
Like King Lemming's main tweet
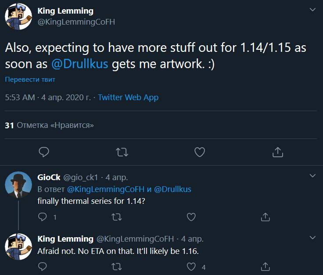tap(200, 152)
